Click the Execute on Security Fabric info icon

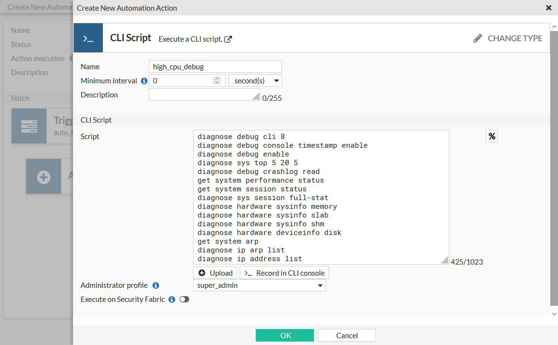pyautogui.click(x=171, y=299)
